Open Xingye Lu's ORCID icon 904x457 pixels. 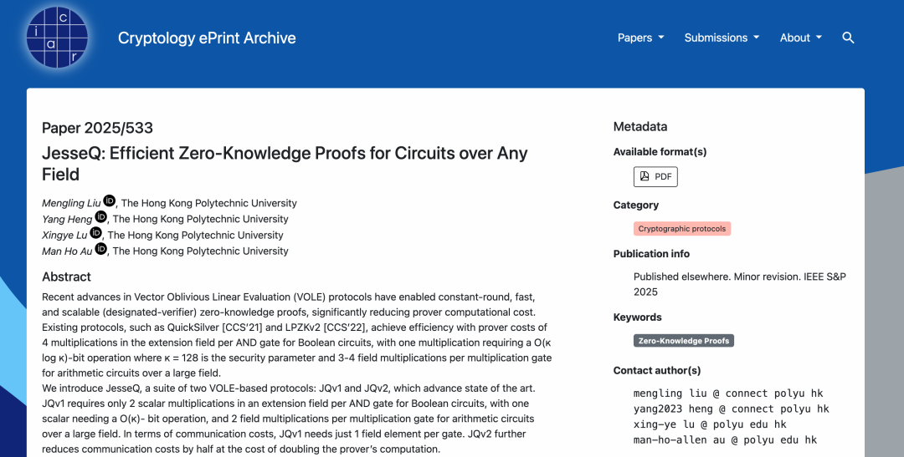tap(96, 233)
